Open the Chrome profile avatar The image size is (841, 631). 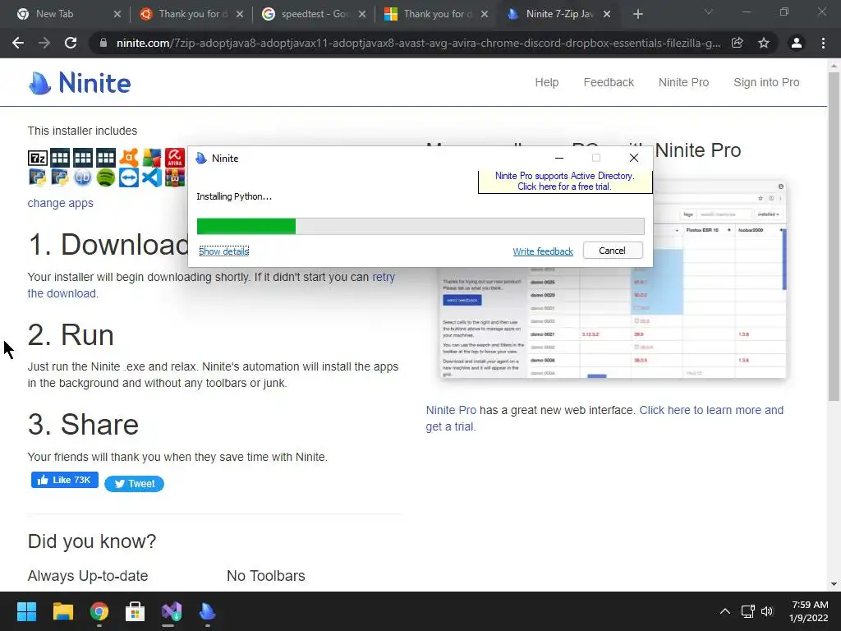pyautogui.click(x=797, y=43)
